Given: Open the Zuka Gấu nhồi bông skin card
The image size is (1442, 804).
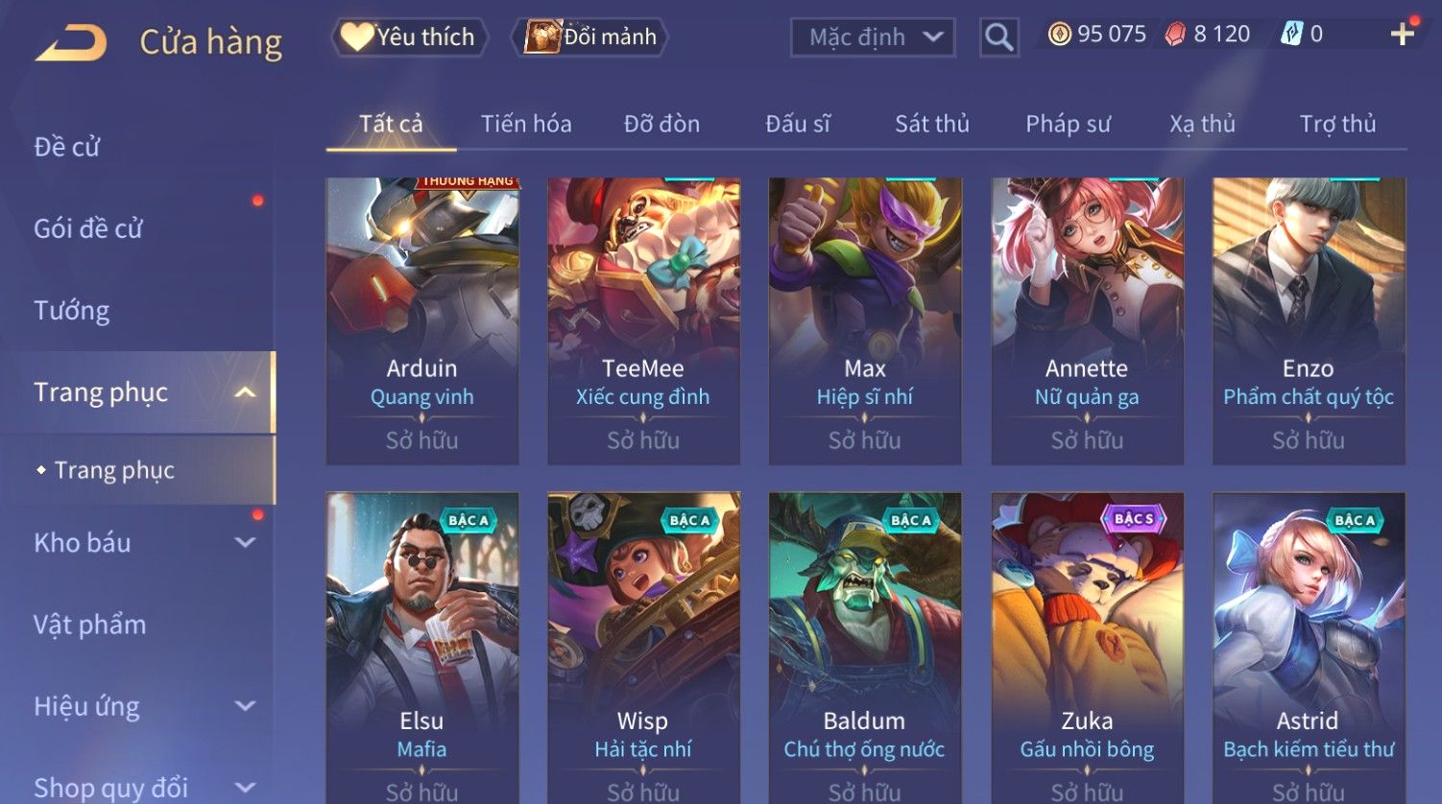Looking at the screenshot, I should [1087, 648].
